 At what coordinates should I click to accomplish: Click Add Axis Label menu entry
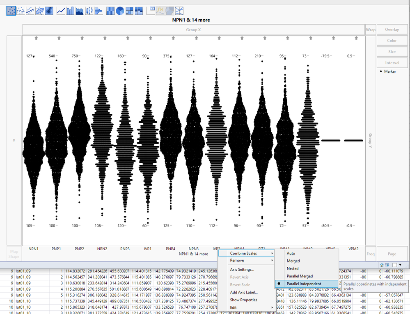coord(244,292)
